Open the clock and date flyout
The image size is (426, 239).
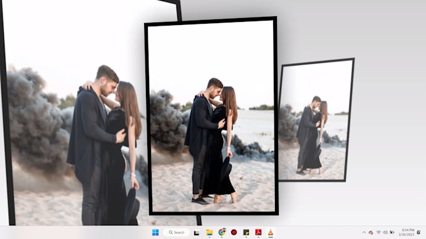coord(407,232)
